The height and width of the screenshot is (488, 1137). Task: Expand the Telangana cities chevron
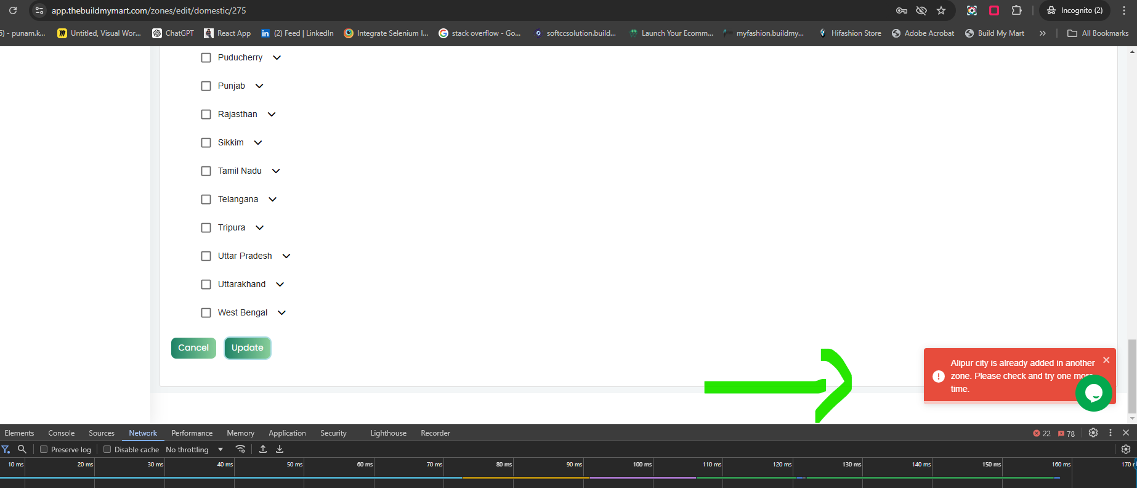(x=273, y=199)
